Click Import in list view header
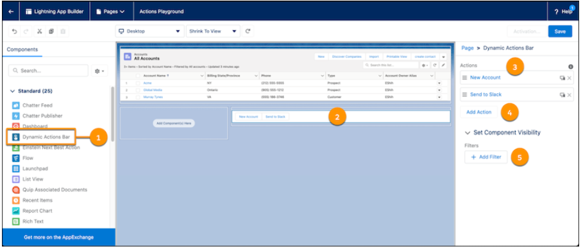583x251 pixels. (x=374, y=56)
